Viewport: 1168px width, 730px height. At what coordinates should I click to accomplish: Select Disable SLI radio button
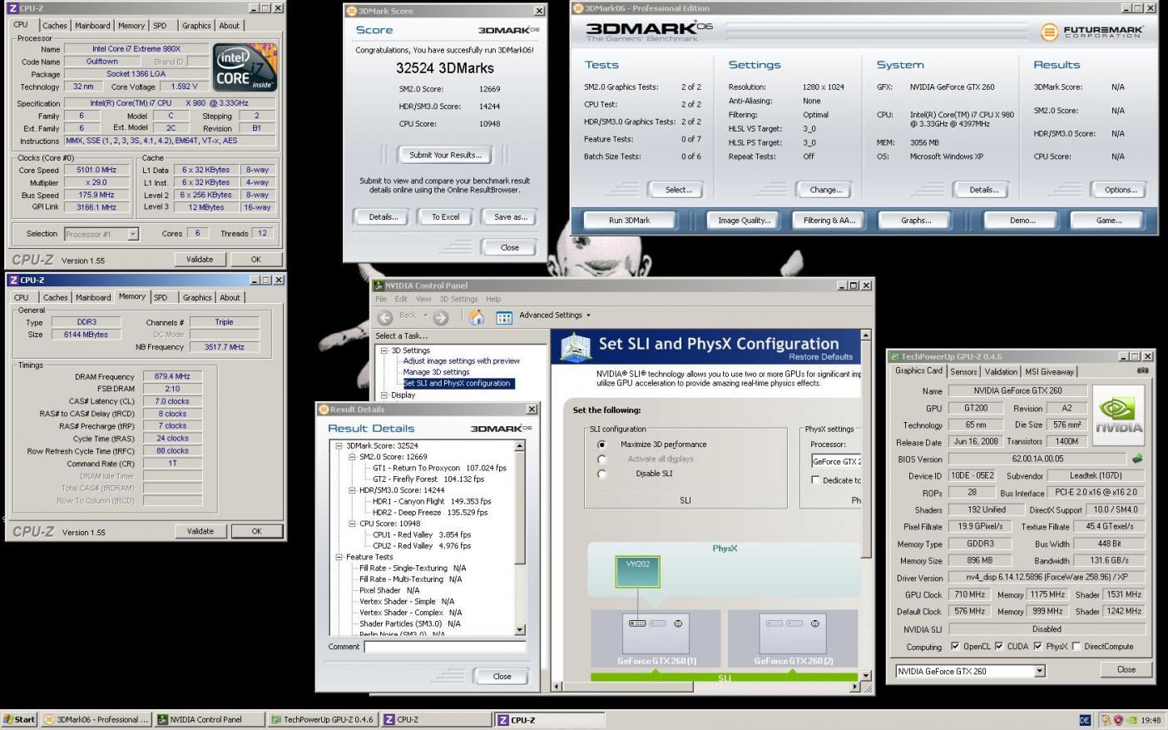601,474
